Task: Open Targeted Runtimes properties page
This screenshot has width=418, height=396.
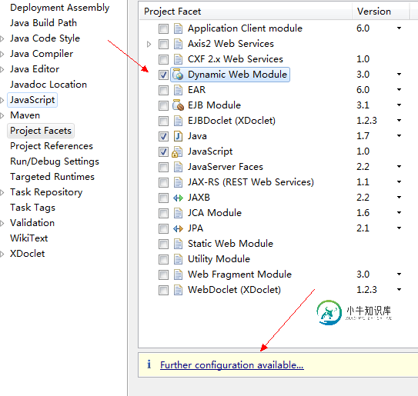Action: [52, 177]
